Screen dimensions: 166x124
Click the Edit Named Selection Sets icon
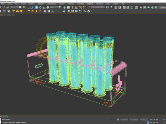(x=89, y=7)
